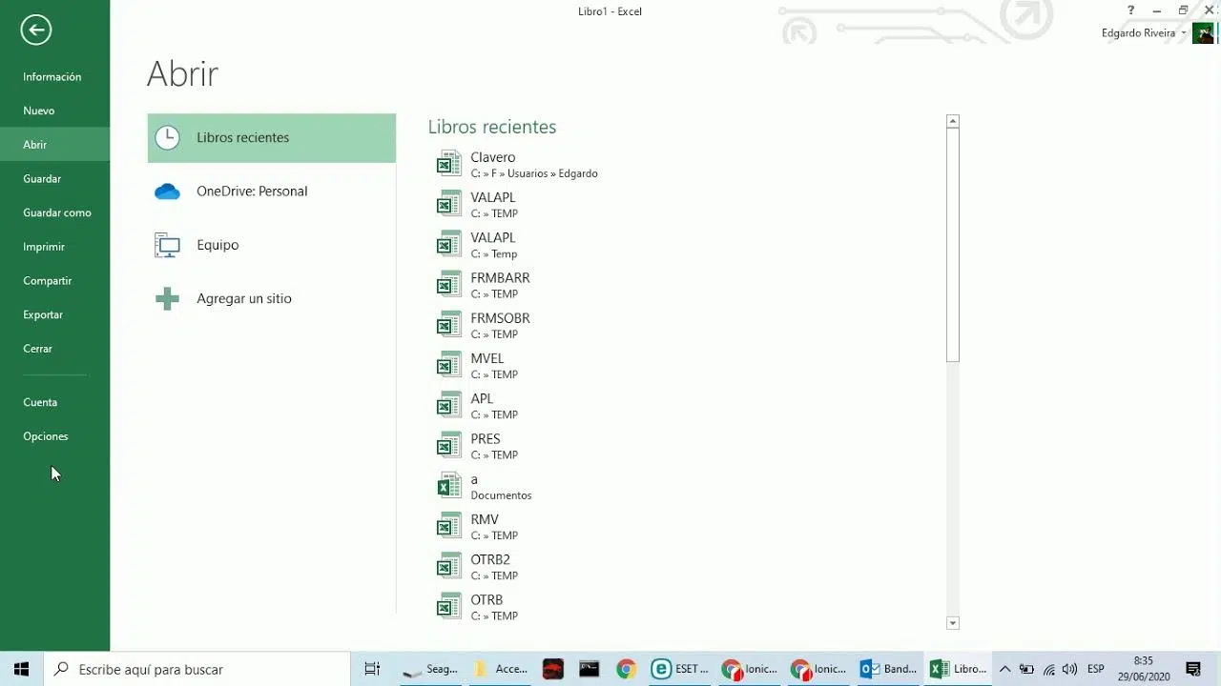Click the recent files scrollbar down arrow
The width and height of the screenshot is (1221, 686).
point(952,623)
